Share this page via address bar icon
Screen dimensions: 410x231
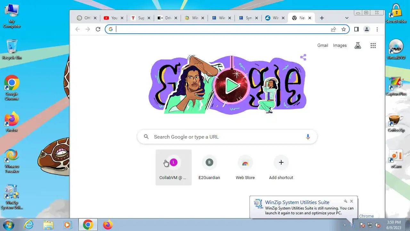(x=333, y=29)
